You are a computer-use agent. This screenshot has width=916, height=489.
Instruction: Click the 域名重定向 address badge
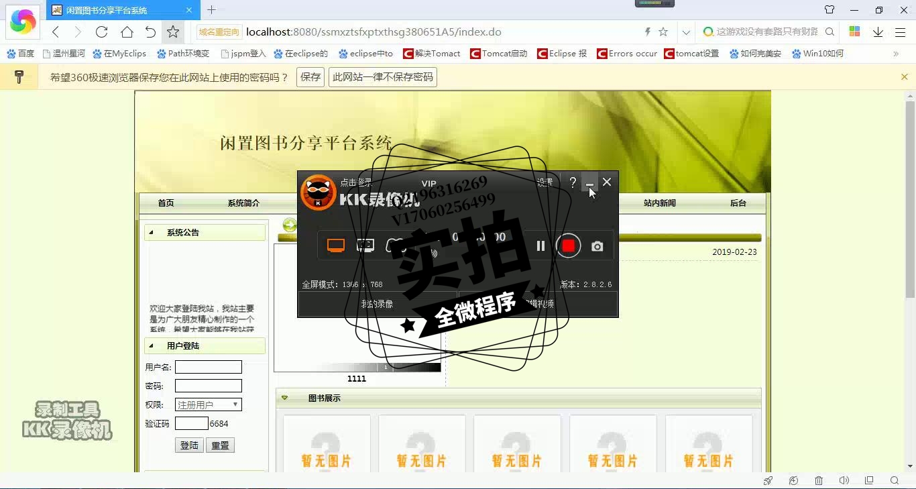[219, 32]
